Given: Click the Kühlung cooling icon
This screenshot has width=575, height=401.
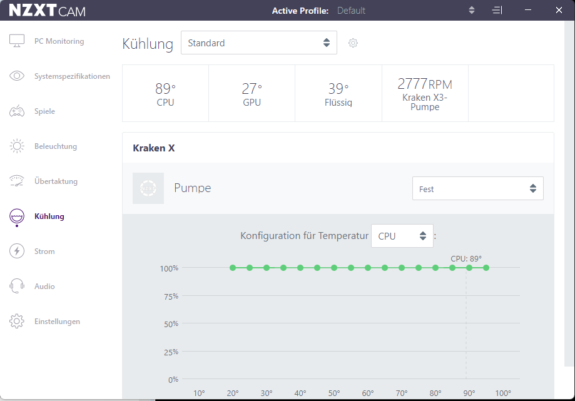Looking at the screenshot, I should 17,216.
